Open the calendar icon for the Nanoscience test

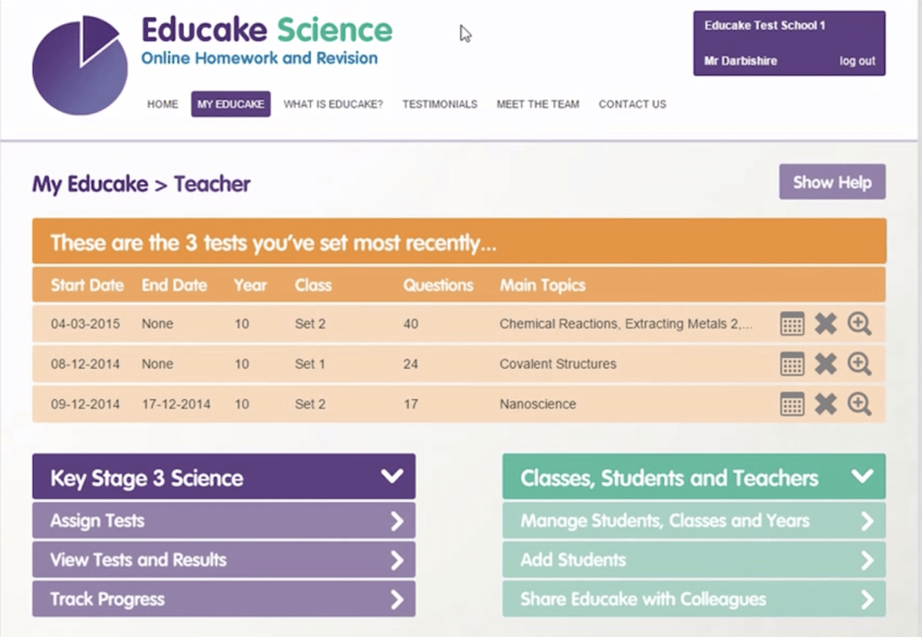792,404
